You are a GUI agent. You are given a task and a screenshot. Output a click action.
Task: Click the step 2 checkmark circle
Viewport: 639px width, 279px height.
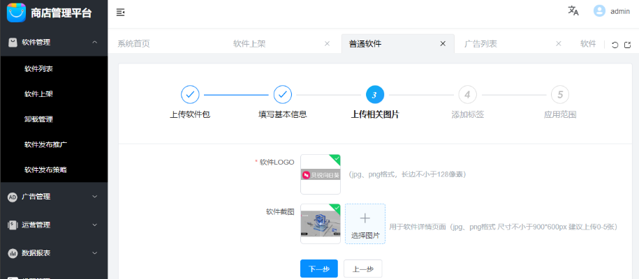(x=282, y=95)
